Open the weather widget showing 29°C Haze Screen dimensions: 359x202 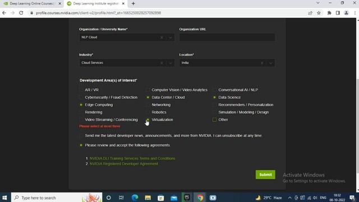pyautogui.click(x=269, y=198)
